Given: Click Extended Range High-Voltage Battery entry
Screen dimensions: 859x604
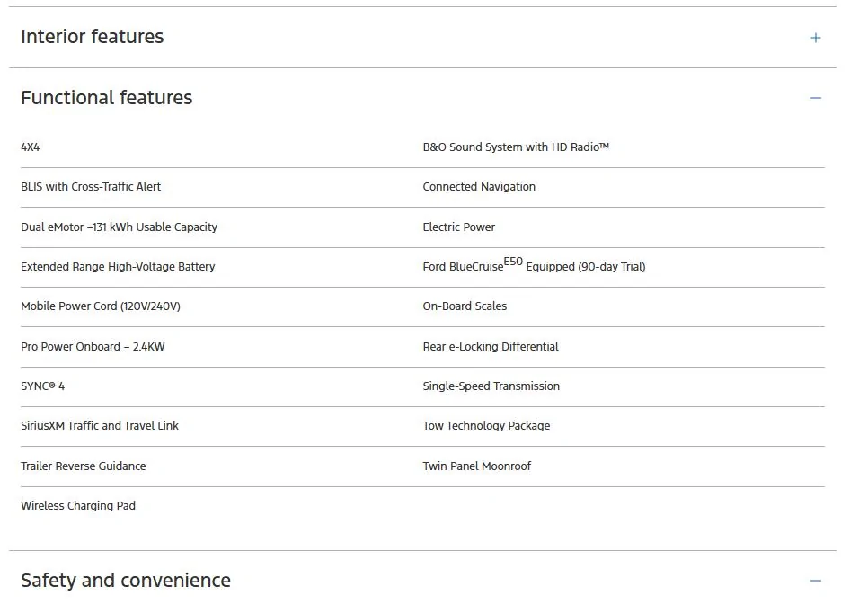Looking at the screenshot, I should click(118, 267).
